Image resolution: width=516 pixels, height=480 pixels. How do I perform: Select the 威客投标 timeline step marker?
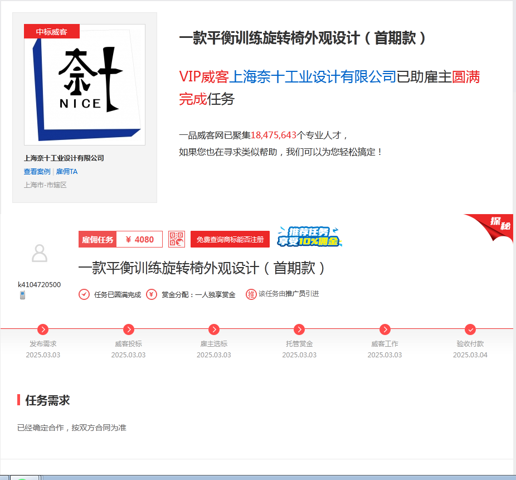(x=128, y=329)
